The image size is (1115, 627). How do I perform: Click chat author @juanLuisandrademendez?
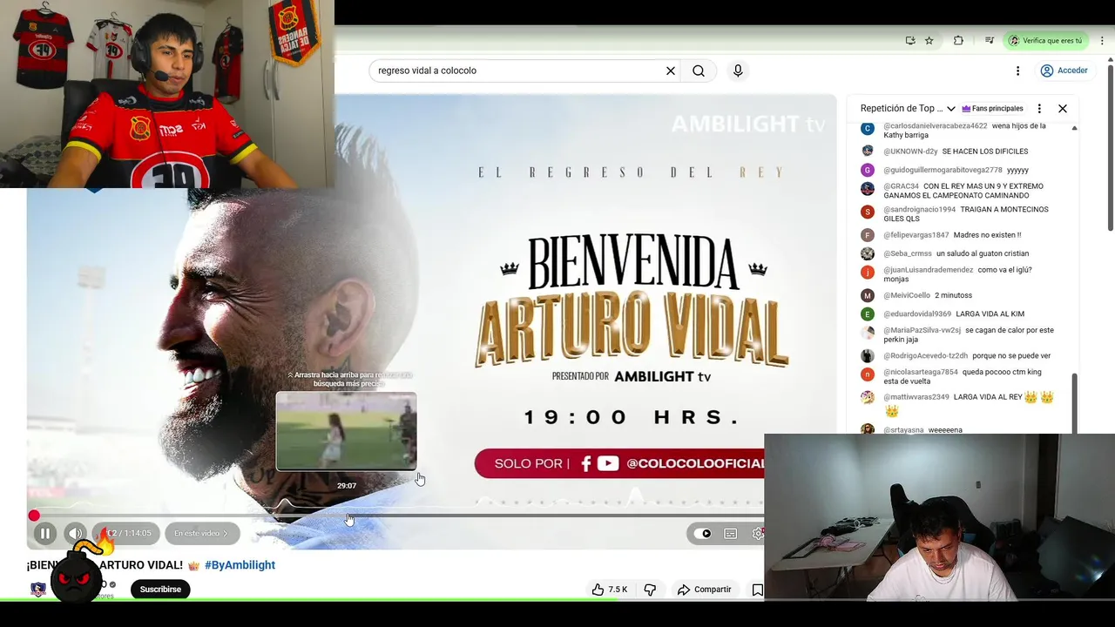click(929, 270)
